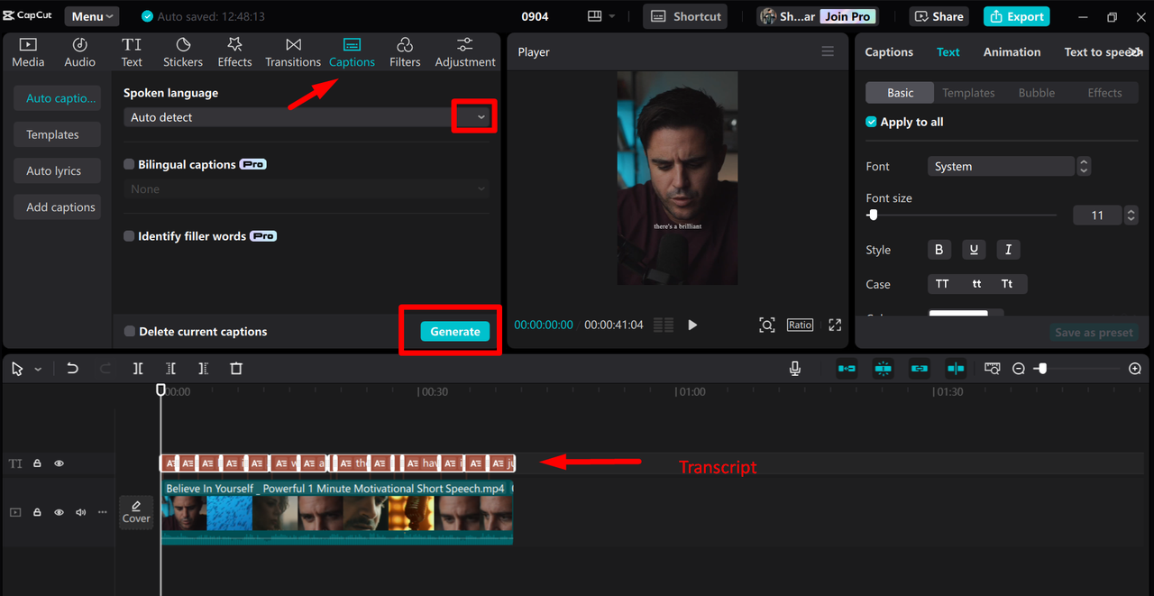Click the Generate button
Image resolution: width=1154 pixels, height=596 pixels.
coord(455,332)
